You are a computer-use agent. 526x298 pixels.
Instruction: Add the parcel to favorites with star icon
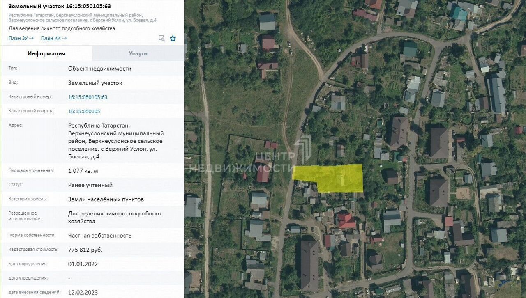tap(173, 38)
